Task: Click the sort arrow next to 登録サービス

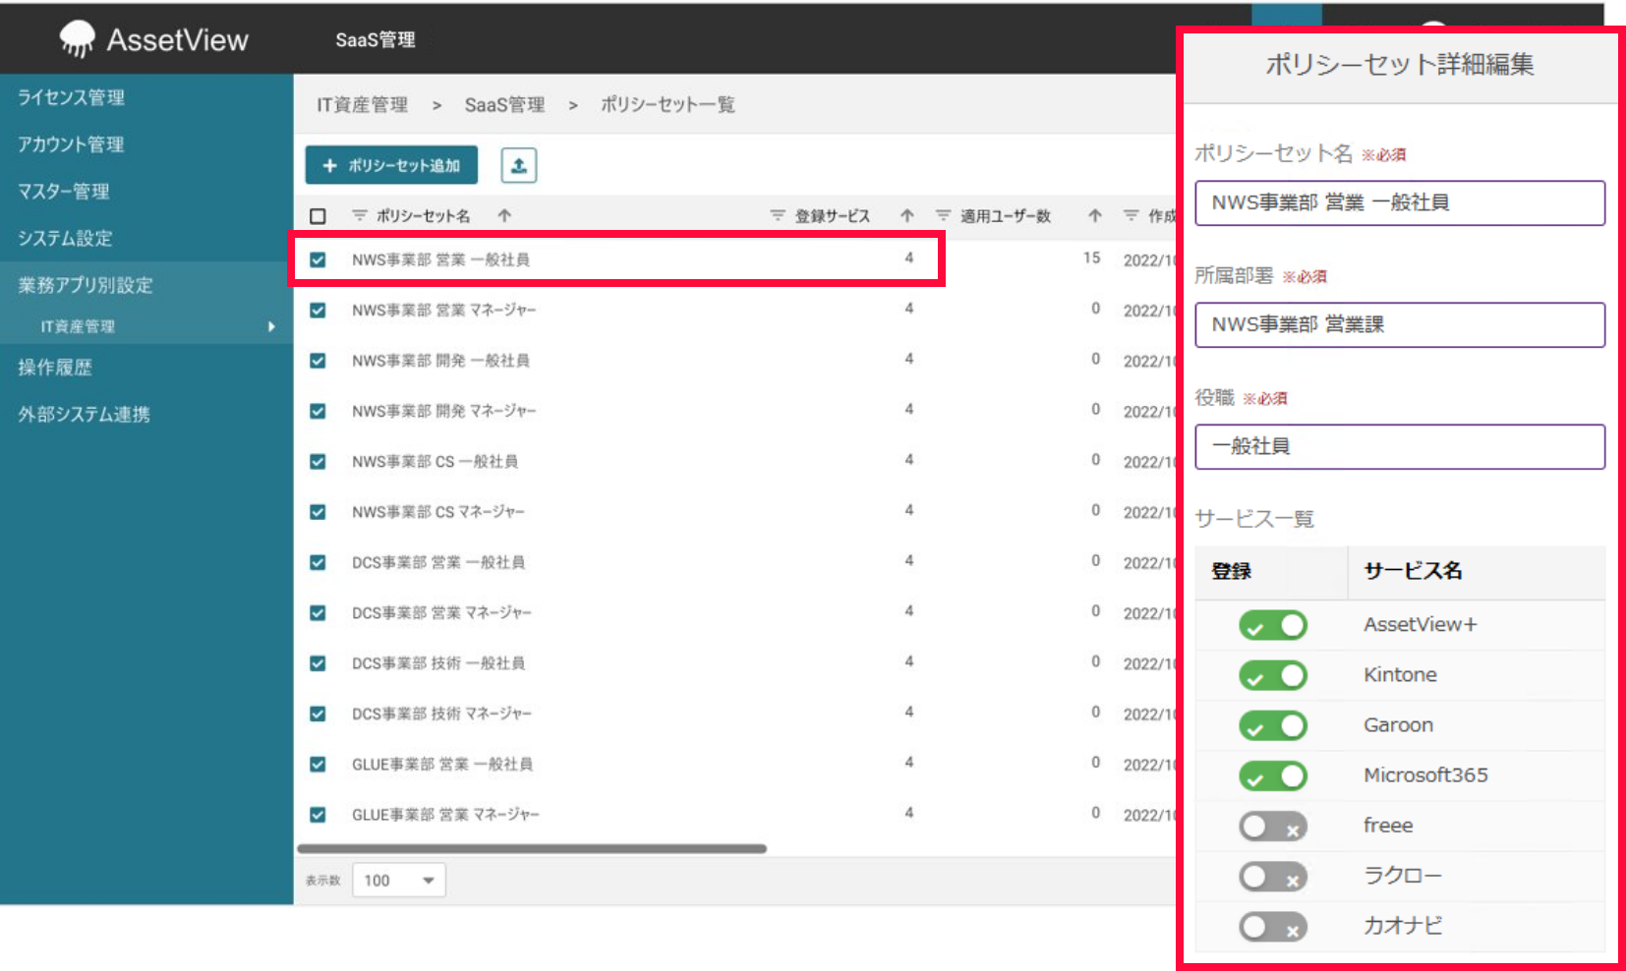Action: pyautogui.click(x=906, y=216)
